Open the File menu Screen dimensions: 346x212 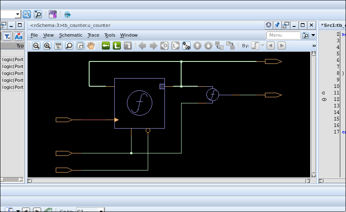pos(34,35)
